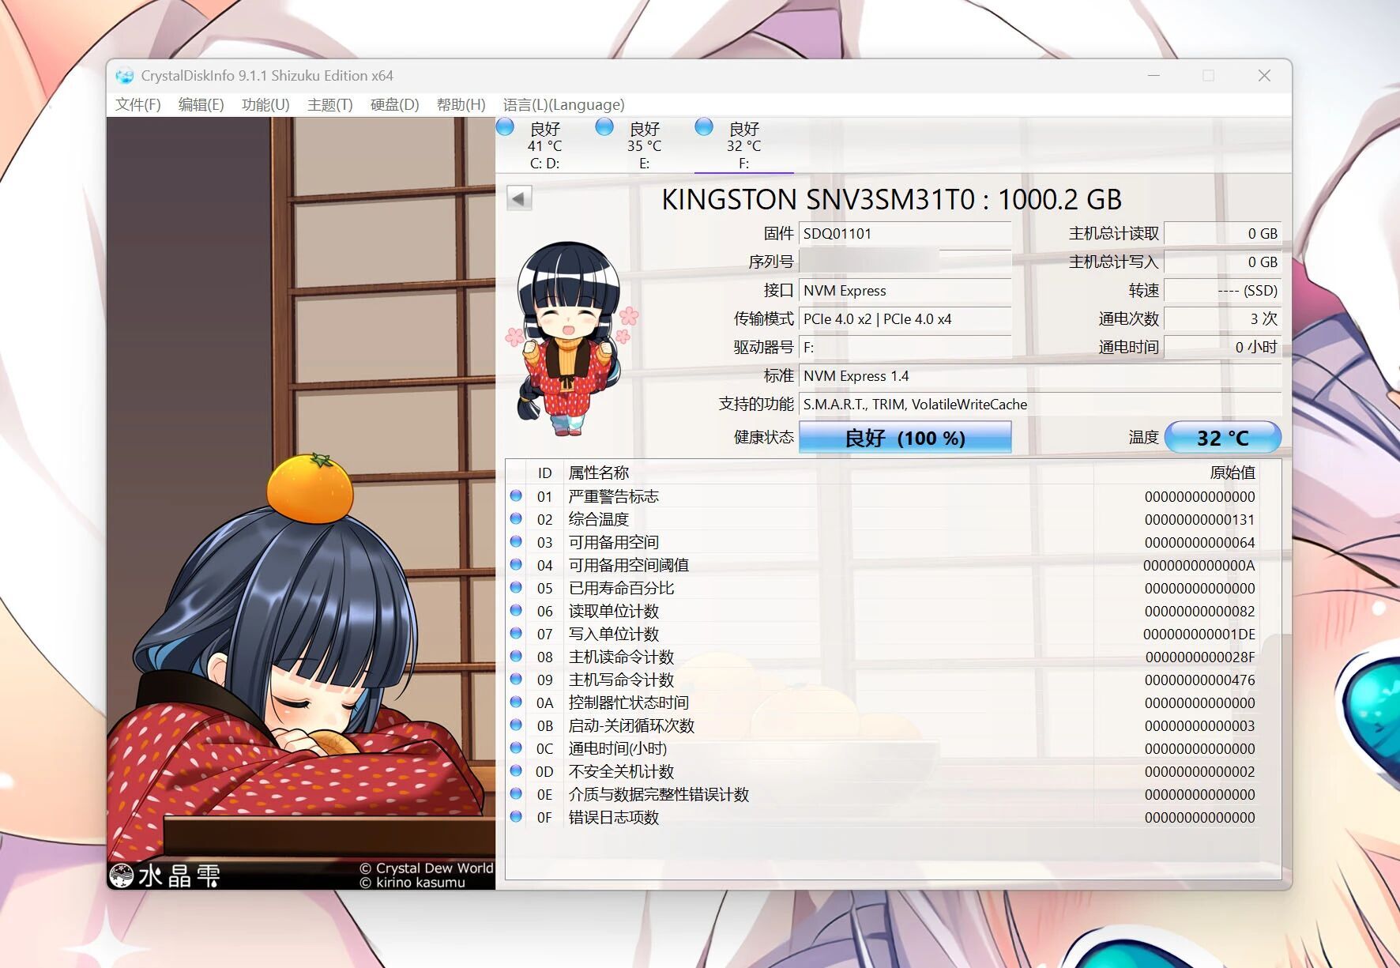Viewport: 1400px width, 968px height.
Task: Click the 32 °C temperature button
Action: pyautogui.click(x=1223, y=438)
